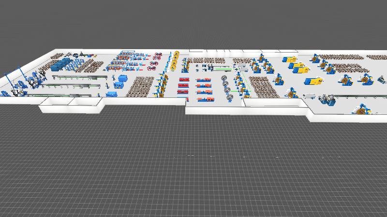Pick the twin-roller blue machine by the right conveyor
Viewport: 387px width, 217px height.
click(x=327, y=100)
